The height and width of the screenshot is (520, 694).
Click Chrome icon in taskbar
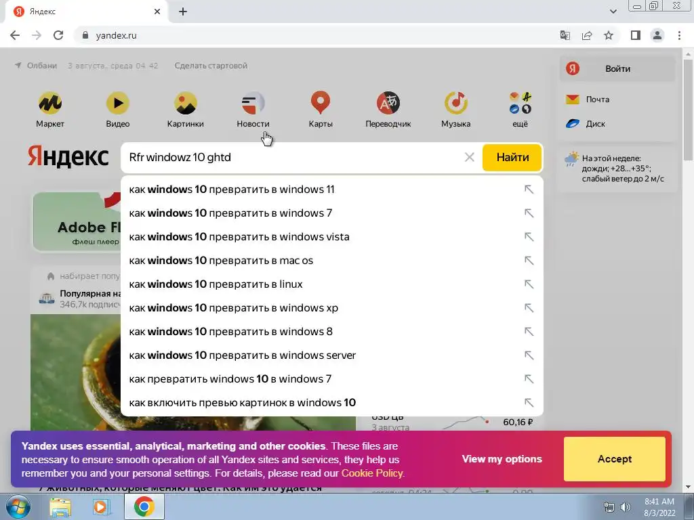tap(144, 506)
